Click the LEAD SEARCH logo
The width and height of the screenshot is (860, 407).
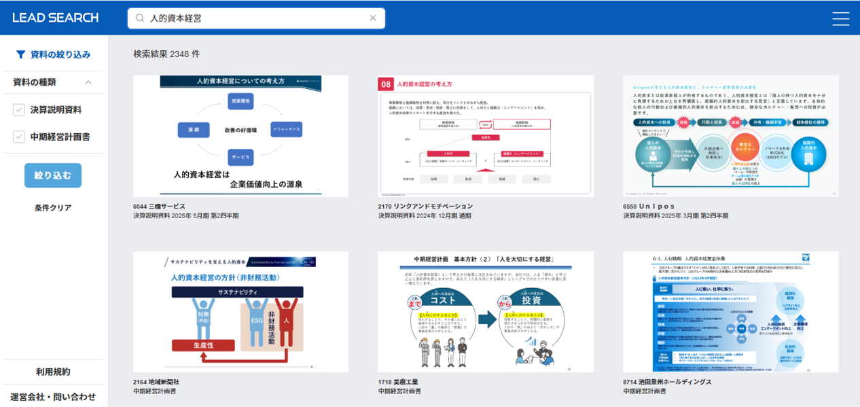coord(55,18)
